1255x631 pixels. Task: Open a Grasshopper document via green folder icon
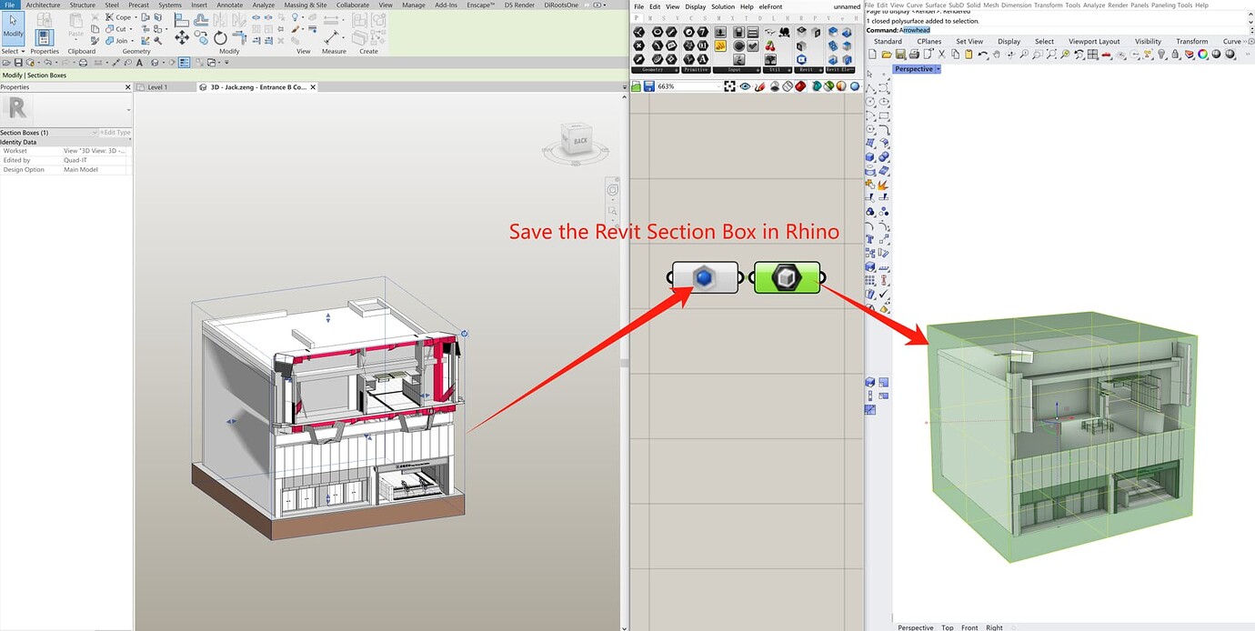pyautogui.click(x=635, y=85)
